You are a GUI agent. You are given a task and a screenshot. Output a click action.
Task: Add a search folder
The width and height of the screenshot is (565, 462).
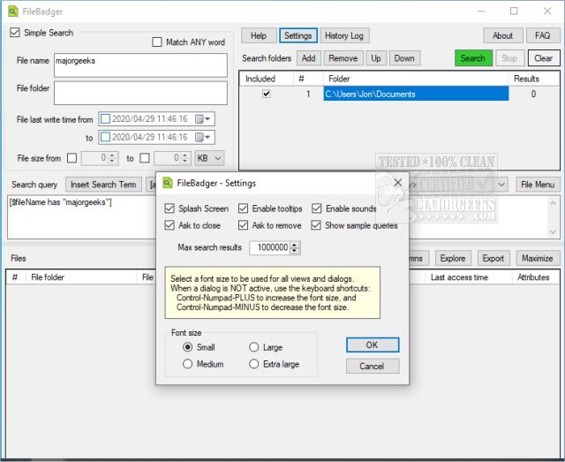309,58
